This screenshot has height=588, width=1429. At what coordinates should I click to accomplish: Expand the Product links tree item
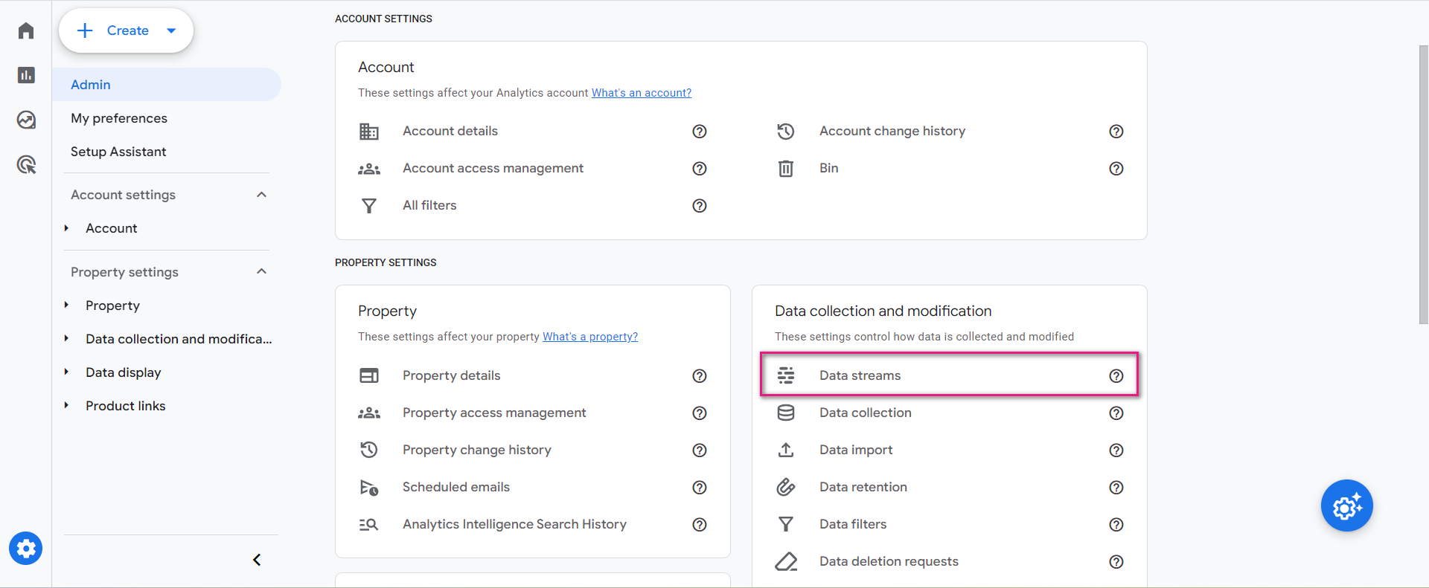click(x=66, y=405)
